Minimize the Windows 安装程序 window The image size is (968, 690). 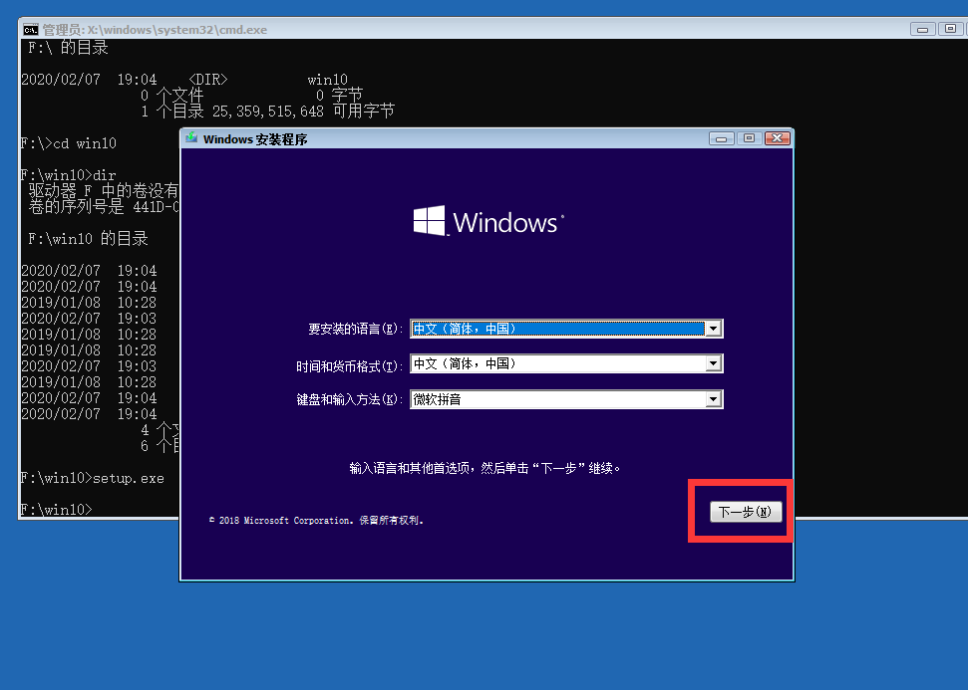click(x=722, y=139)
